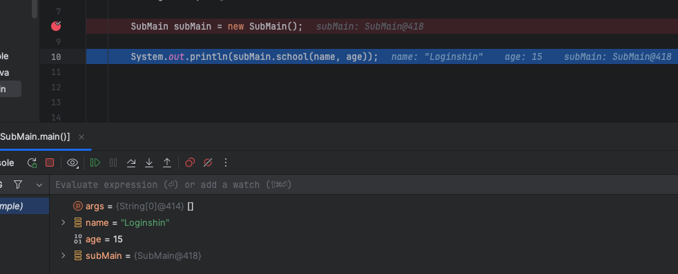Click the Pause Program icon

coord(113,162)
